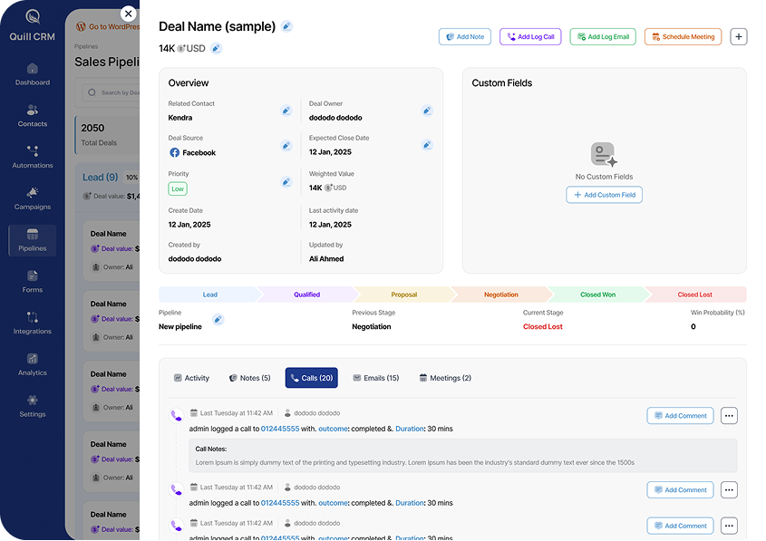Edit the Priority field
The width and height of the screenshot is (766, 541).
click(x=286, y=181)
